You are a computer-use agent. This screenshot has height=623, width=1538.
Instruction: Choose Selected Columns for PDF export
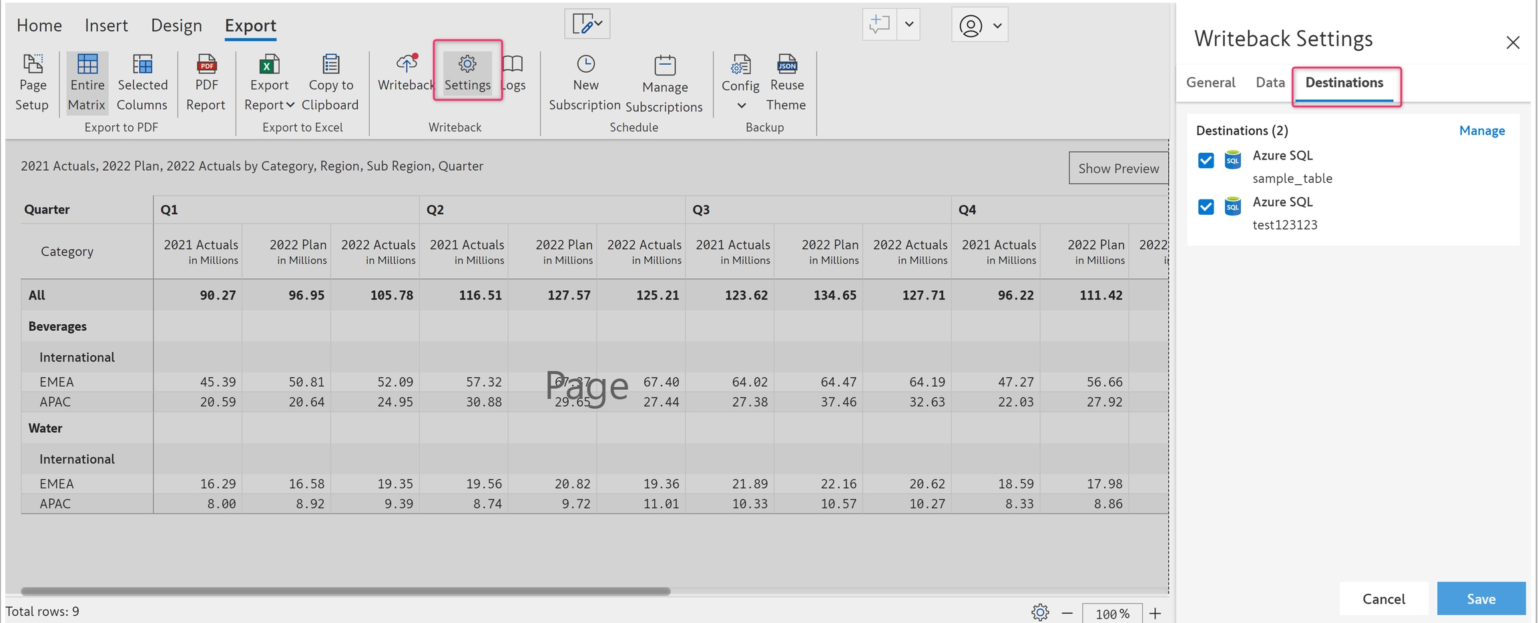pyautogui.click(x=142, y=82)
